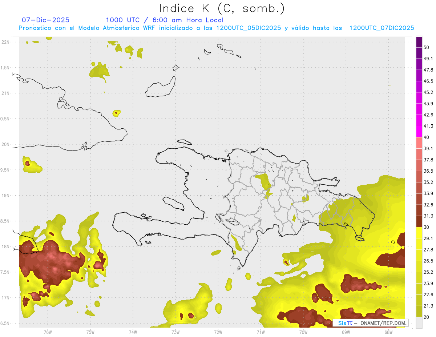The width and height of the screenshot is (436, 337).
Task: Click the 'SisTT - ONAMET/REP.DOM.' credit label
Action: [x=370, y=323]
